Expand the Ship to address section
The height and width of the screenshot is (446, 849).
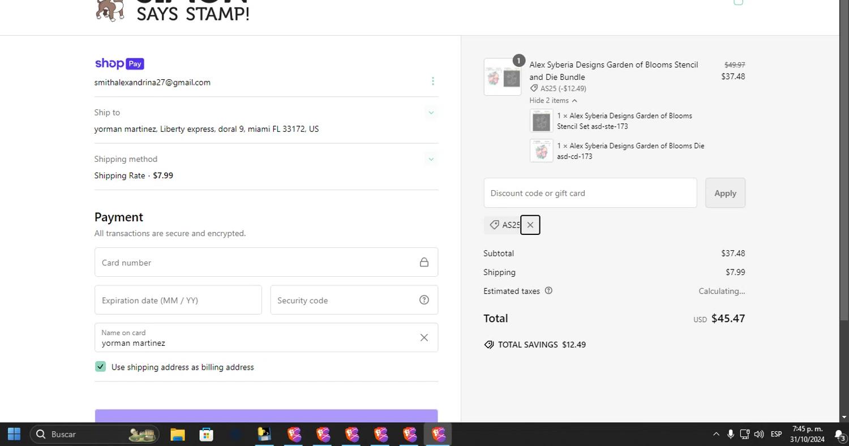pos(431,113)
